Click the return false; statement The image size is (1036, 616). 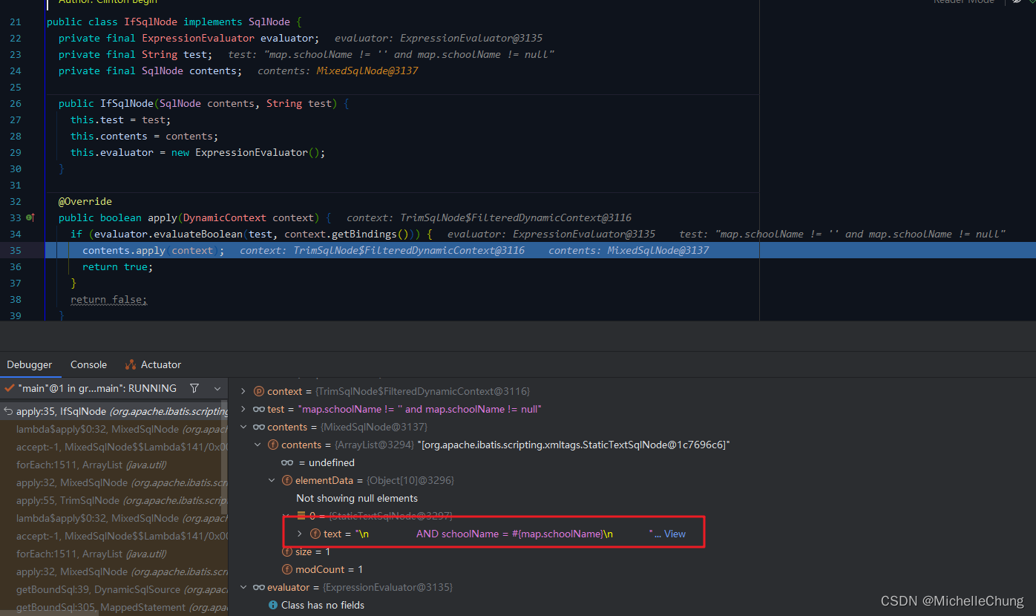tap(109, 299)
